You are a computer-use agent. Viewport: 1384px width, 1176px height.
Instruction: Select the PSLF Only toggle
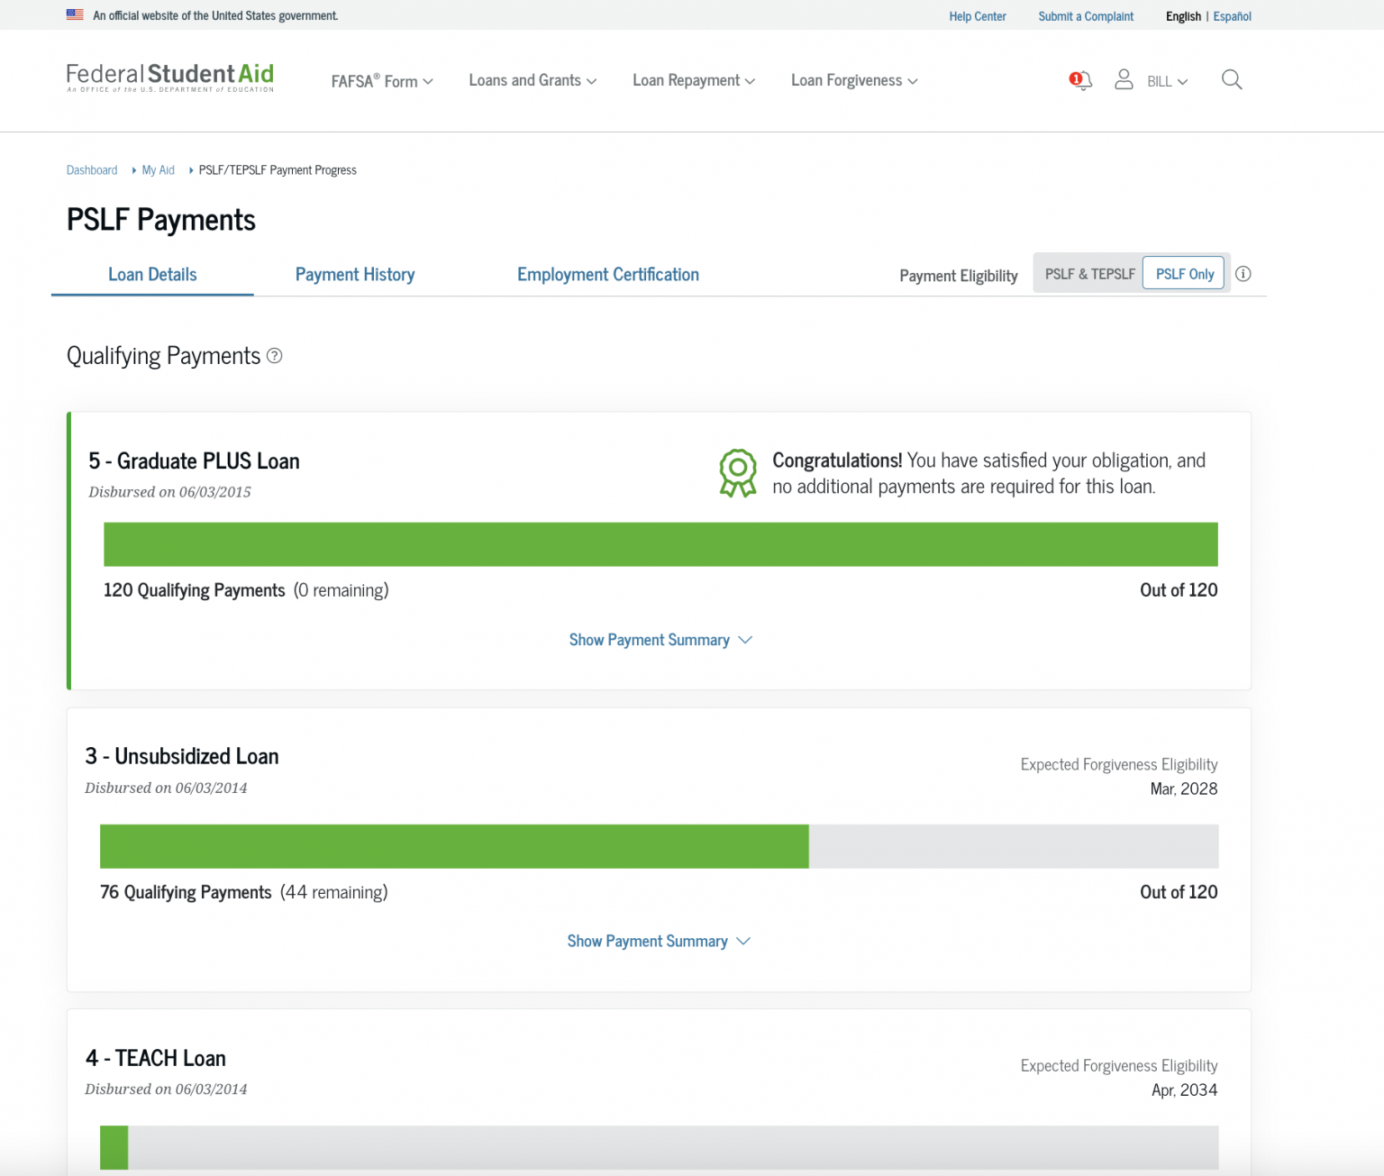(x=1183, y=273)
